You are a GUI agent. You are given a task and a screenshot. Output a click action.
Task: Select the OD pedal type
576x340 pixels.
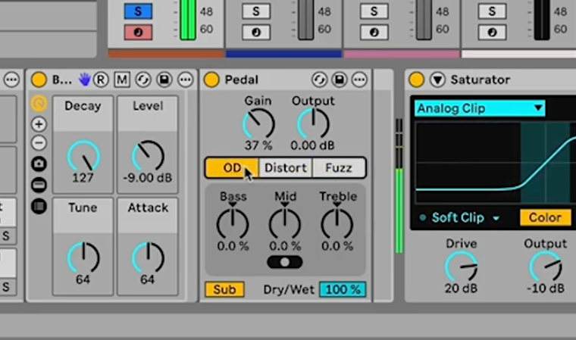coord(232,168)
